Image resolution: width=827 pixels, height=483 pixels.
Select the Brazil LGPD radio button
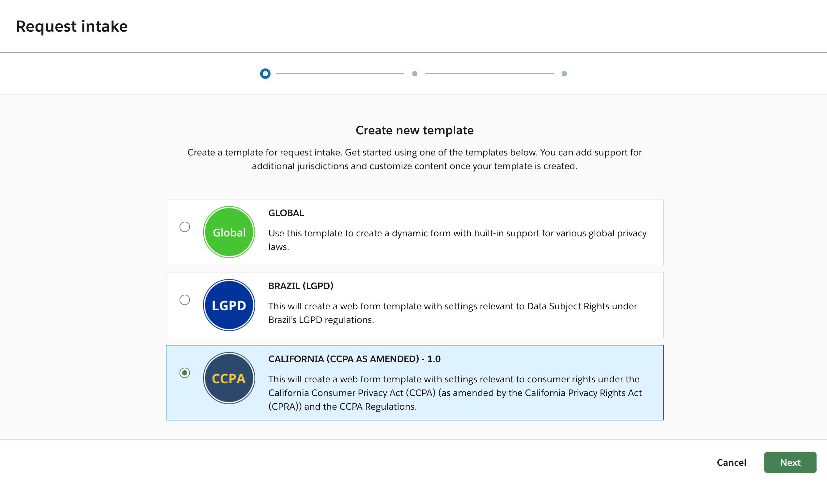185,300
